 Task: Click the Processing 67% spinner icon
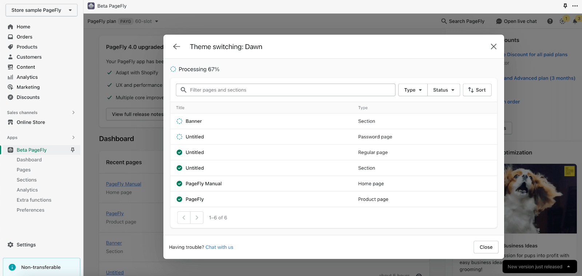(173, 69)
